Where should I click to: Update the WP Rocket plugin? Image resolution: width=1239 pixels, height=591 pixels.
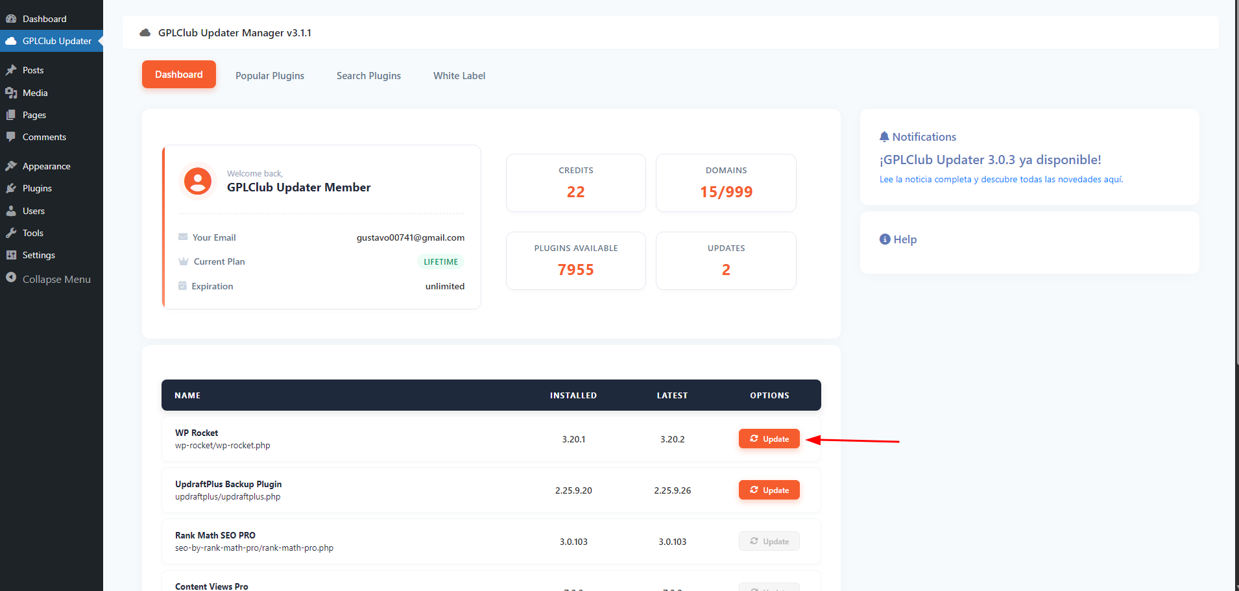[x=769, y=439]
